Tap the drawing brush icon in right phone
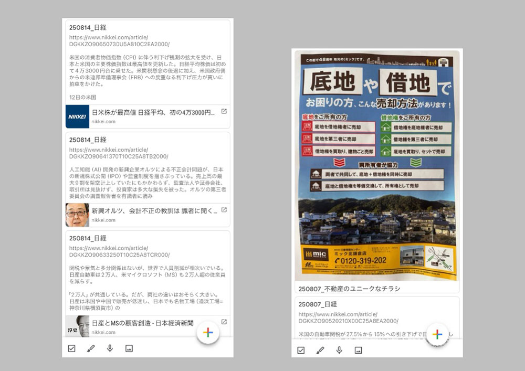 [320, 350]
